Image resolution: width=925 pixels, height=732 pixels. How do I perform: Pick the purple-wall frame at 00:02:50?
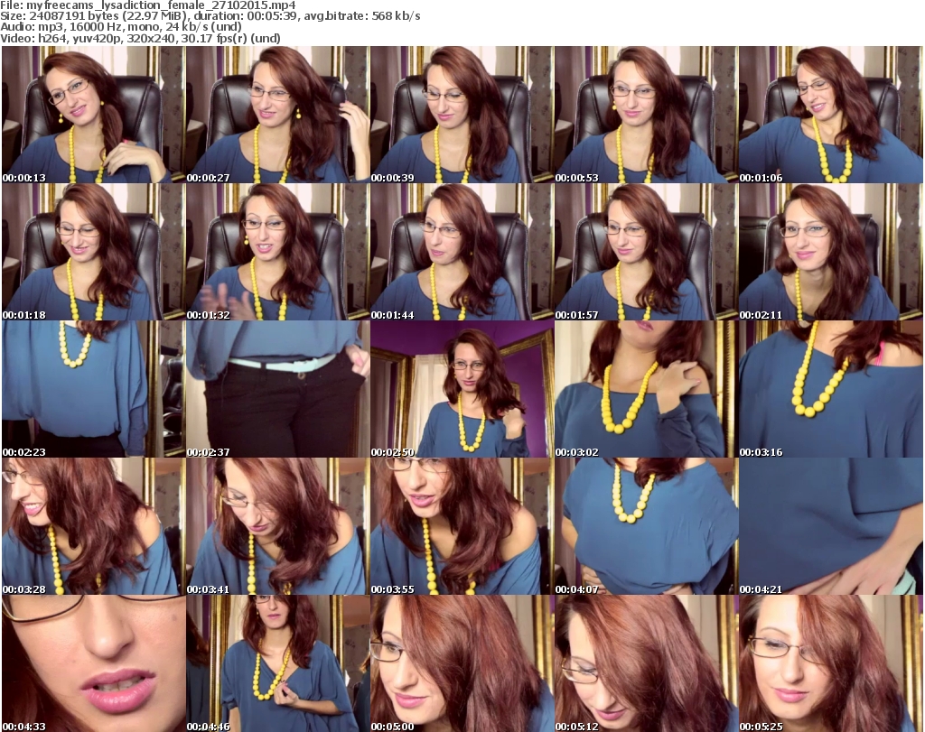pos(462,389)
